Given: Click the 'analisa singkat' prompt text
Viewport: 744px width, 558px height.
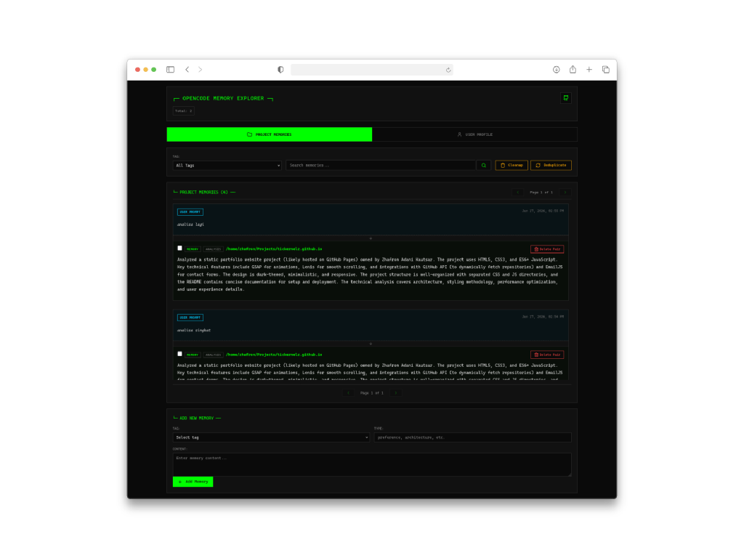Looking at the screenshot, I should click(194, 331).
